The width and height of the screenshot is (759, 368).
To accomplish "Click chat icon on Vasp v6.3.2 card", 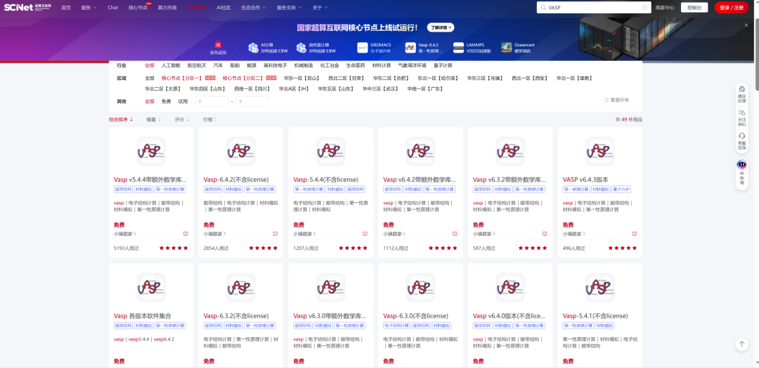I will (545, 234).
